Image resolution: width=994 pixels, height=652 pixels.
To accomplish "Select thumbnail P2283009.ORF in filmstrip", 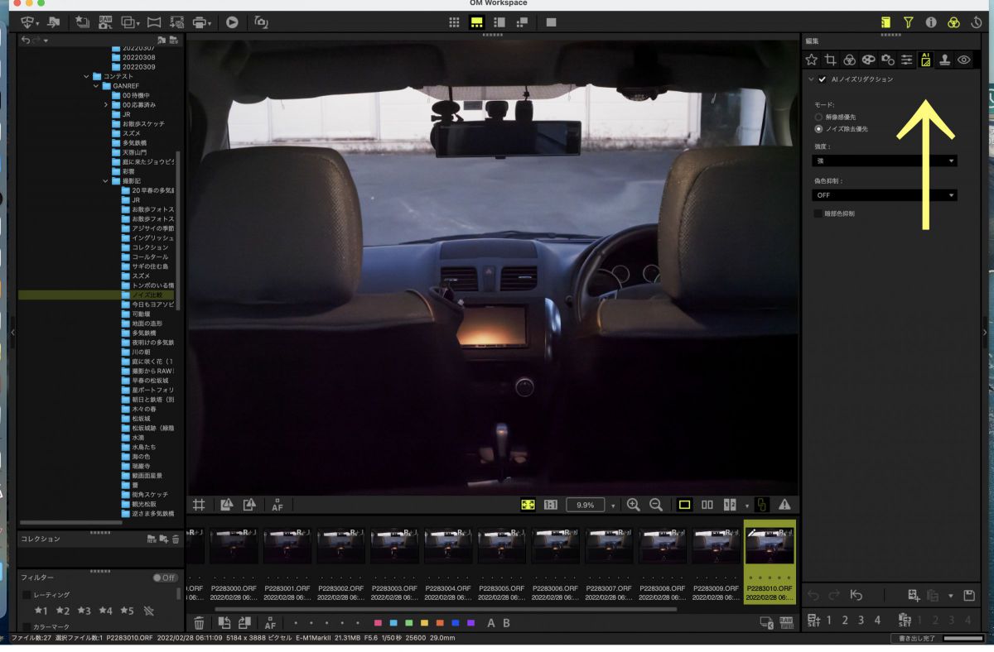I will (715, 546).
